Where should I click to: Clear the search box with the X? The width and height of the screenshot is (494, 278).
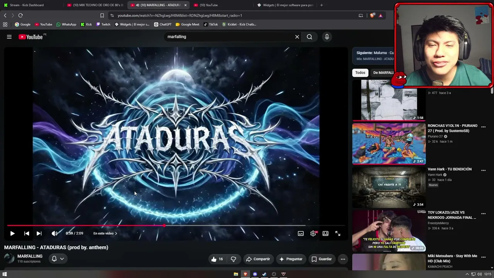(297, 37)
